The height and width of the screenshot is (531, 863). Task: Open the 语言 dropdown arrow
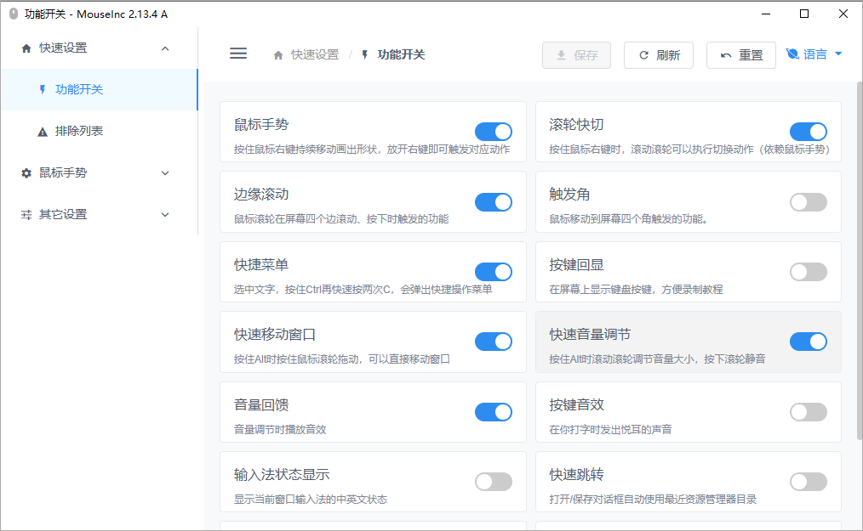(x=838, y=54)
